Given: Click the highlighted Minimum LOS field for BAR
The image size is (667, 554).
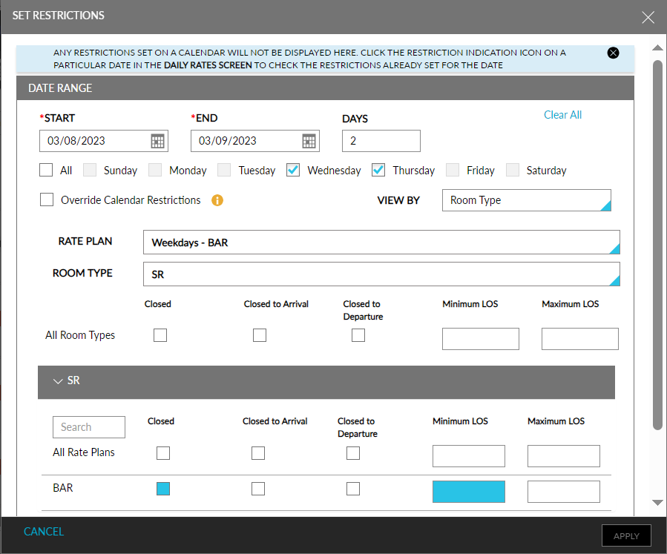Looking at the screenshot, I should tap(469, 492).
